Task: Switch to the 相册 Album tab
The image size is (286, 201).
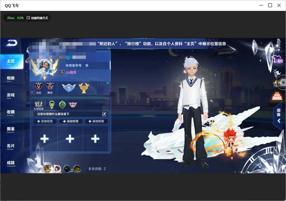Action: pos(11,79)
